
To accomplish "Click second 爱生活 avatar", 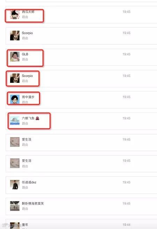I will click(x=15, y=163).
